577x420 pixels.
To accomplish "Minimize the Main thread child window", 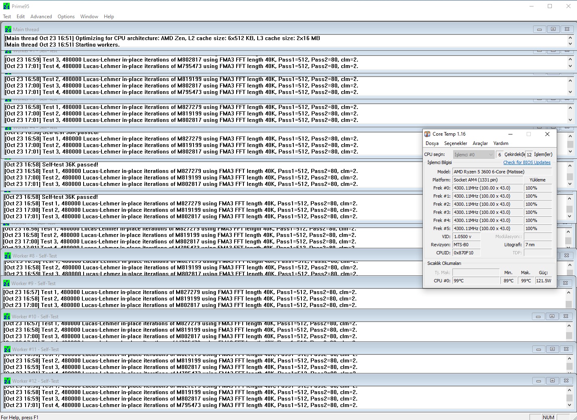I will (x=539, y=29).
